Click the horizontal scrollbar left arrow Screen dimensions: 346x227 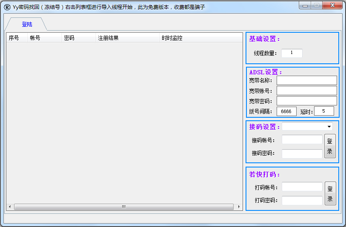(x=10, y=207)
